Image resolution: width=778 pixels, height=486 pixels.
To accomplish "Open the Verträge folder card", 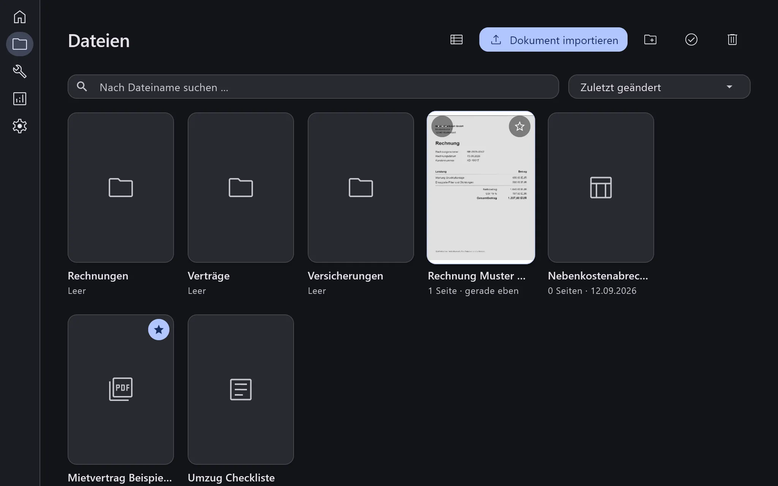I will (x=241, y=188).
